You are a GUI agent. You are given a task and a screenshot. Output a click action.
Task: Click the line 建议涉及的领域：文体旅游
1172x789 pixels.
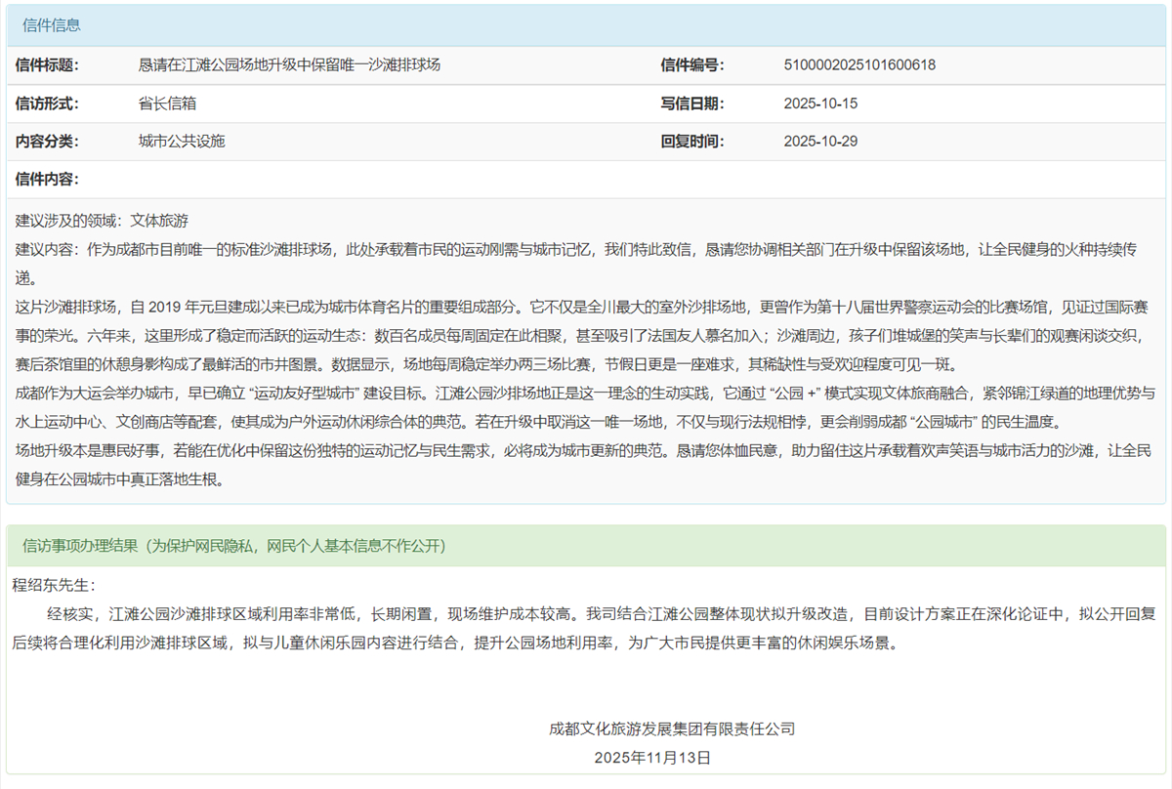click(x=103, y=221)
